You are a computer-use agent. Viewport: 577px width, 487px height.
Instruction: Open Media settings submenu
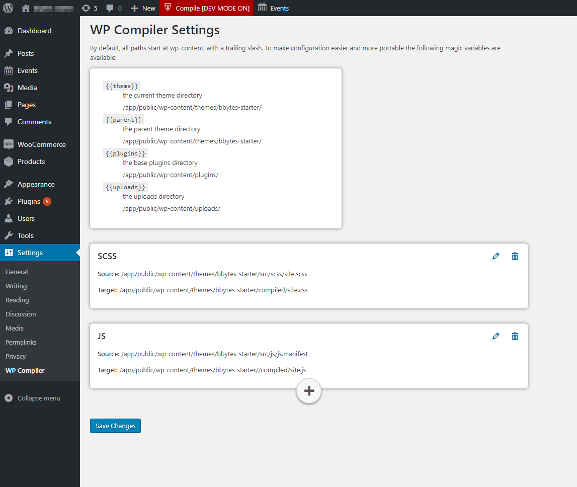(15, 329)
